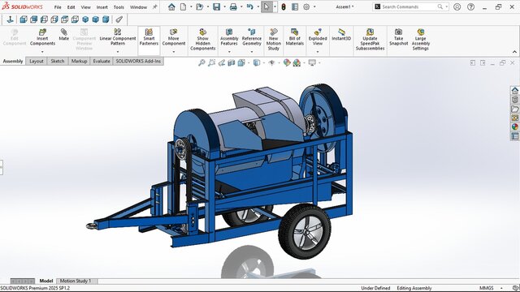Open Help question mark icon
The height and width of the screenshot is (292, 520).
[x=470, y=7]
